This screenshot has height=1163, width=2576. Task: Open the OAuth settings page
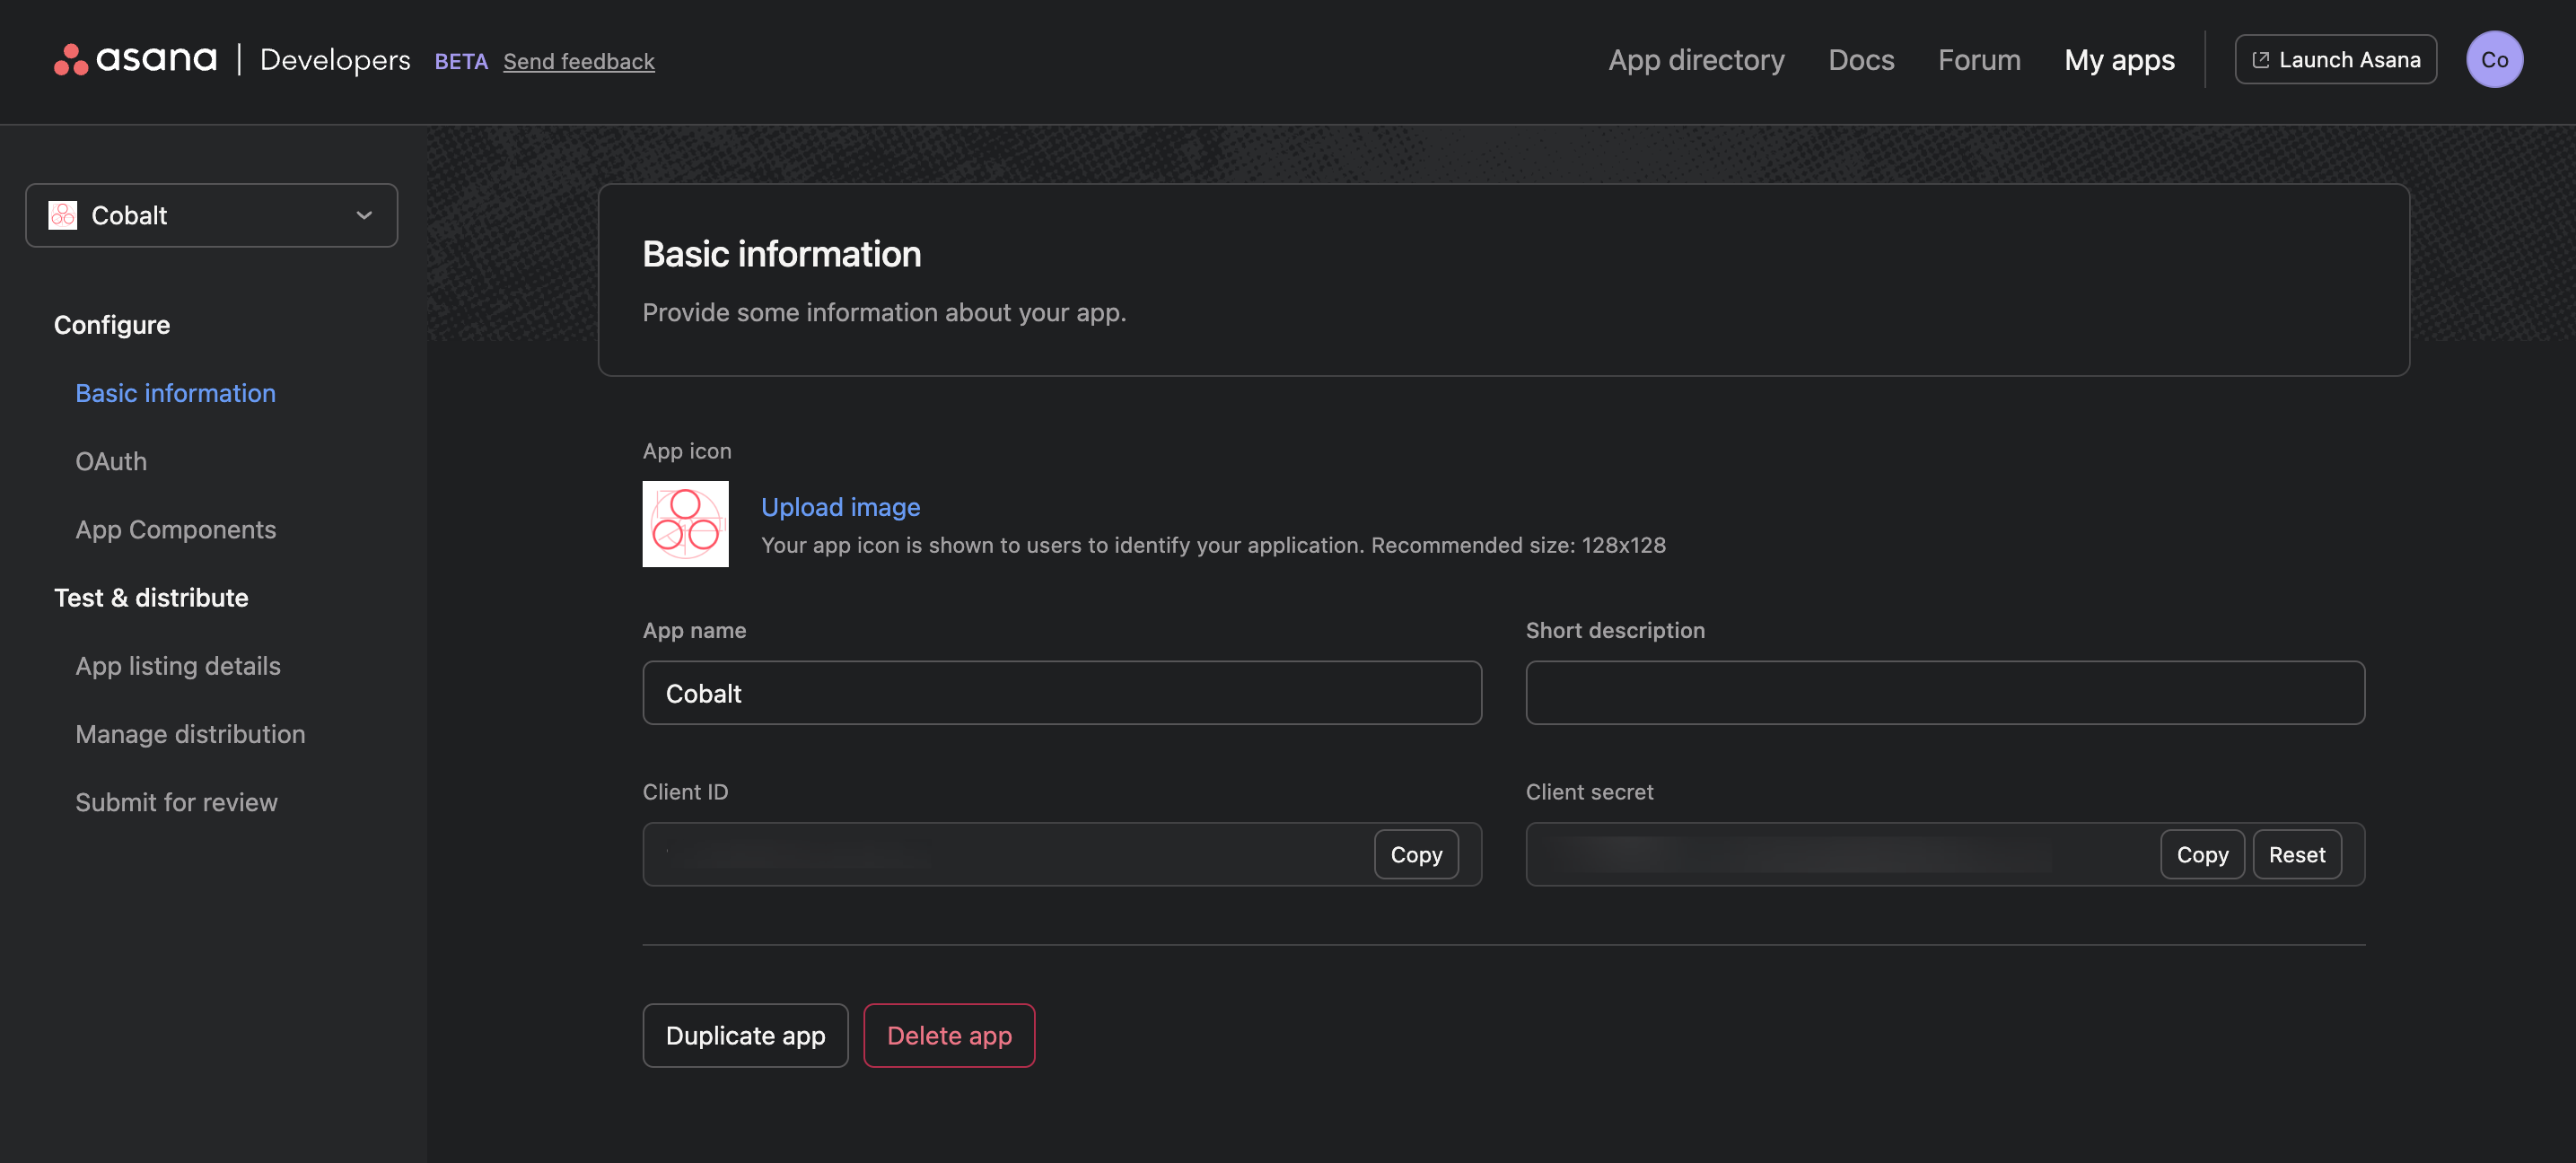[x=111, y=461]
